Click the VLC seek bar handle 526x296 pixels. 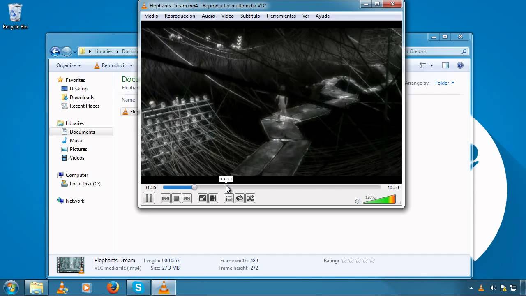[x=194, y=187]
